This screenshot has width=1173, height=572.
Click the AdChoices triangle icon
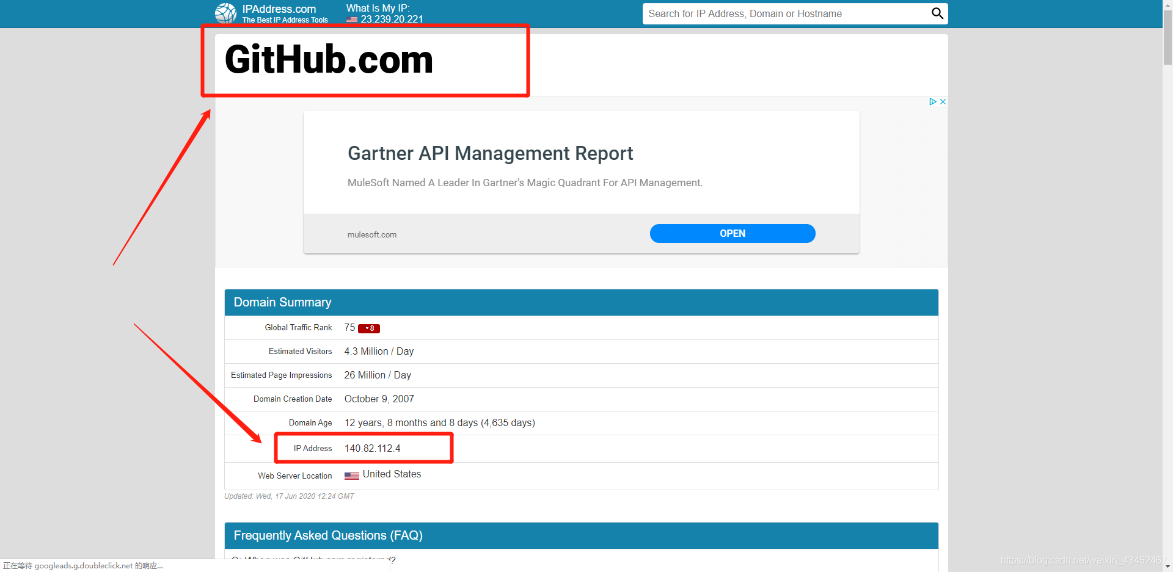tap(933, 102)
